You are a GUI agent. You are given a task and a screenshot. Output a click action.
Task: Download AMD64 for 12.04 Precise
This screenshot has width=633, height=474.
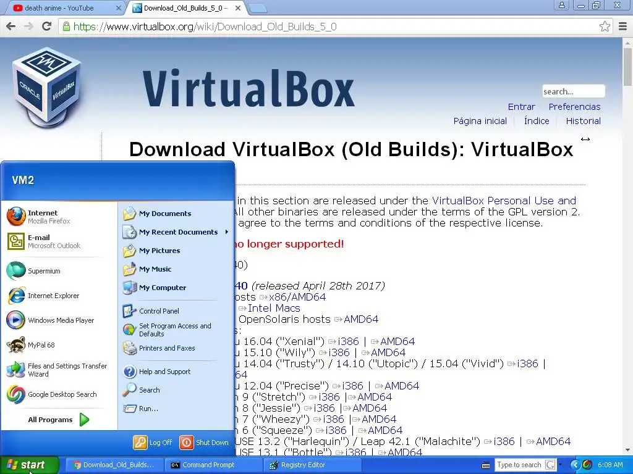click(402, 386)
